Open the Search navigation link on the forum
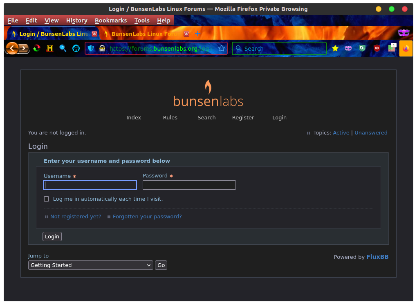The width and height of the screenshot is (417, 305). pyautogui.click(x=206, y=117)
